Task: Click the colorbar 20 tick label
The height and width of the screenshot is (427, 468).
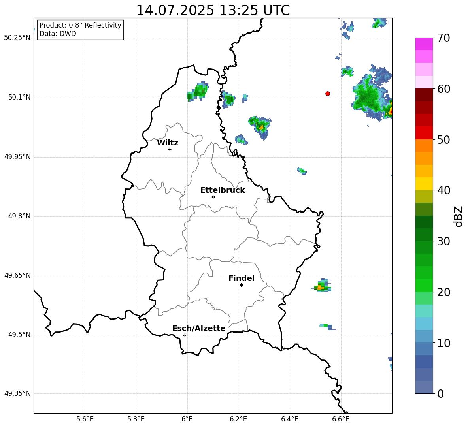Action: [x=443, y=292]
